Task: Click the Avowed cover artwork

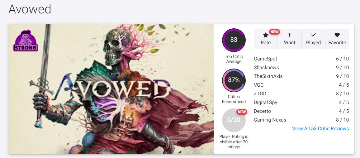Action: click(111, 89)
